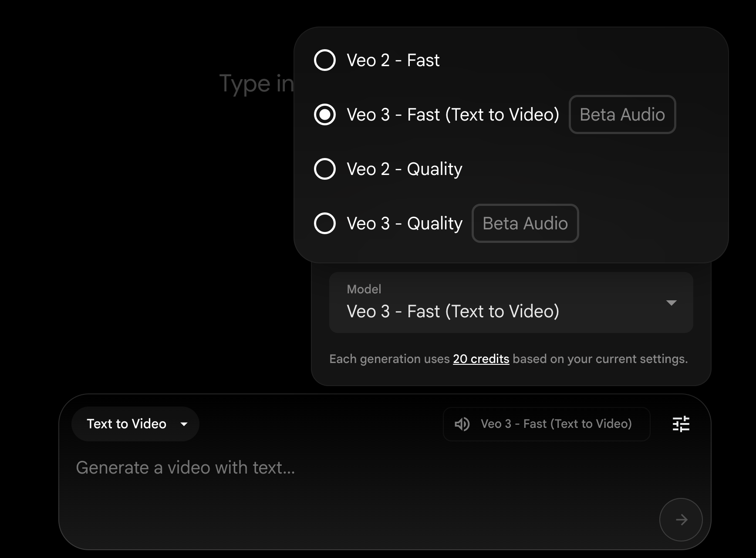This screenshot has height=558, width=756.
Task: Select Veo 2 - Fast radio button
Action: pyautogui.click(x=325, y=60)
